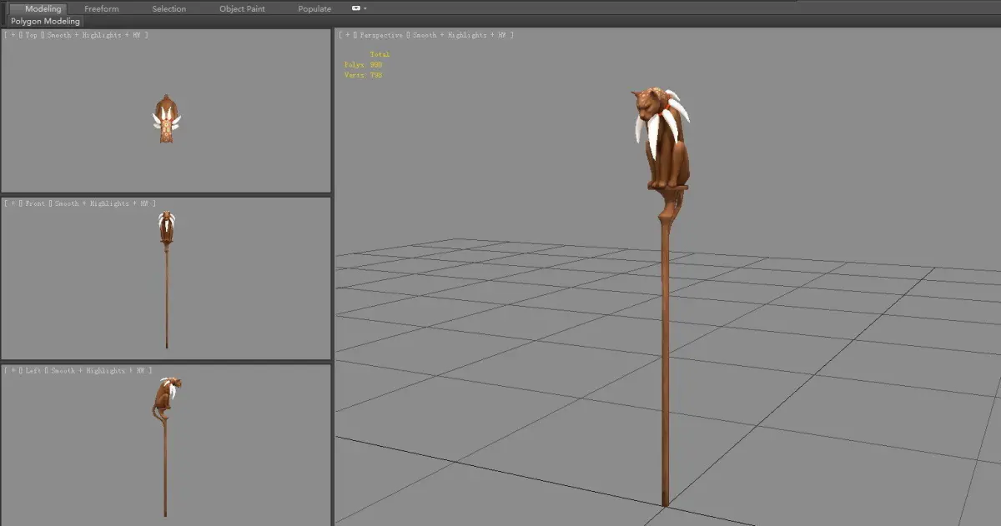Open the [+] menu of the Front viewport

pos(13,203)
